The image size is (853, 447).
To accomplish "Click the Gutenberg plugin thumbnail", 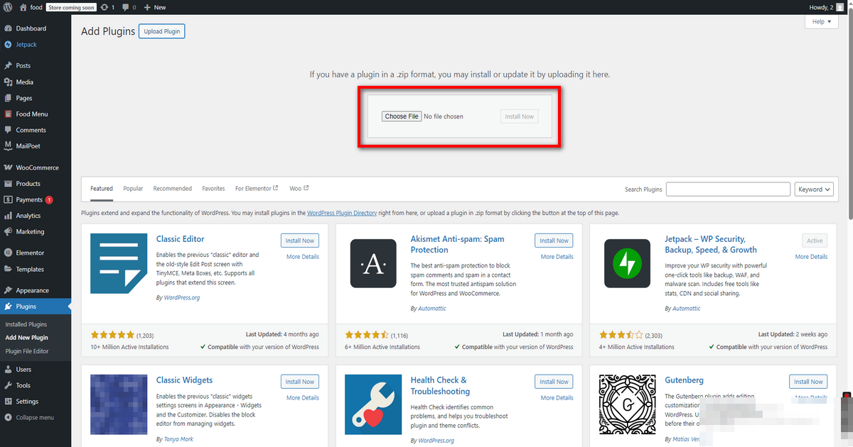I will pyautogui.click(x=627, y=404).
